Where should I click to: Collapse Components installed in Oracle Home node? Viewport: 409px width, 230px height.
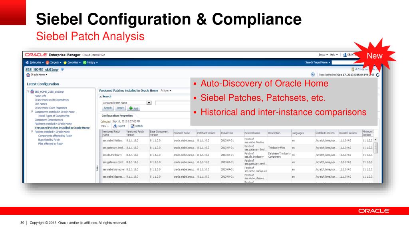[32, 112]
